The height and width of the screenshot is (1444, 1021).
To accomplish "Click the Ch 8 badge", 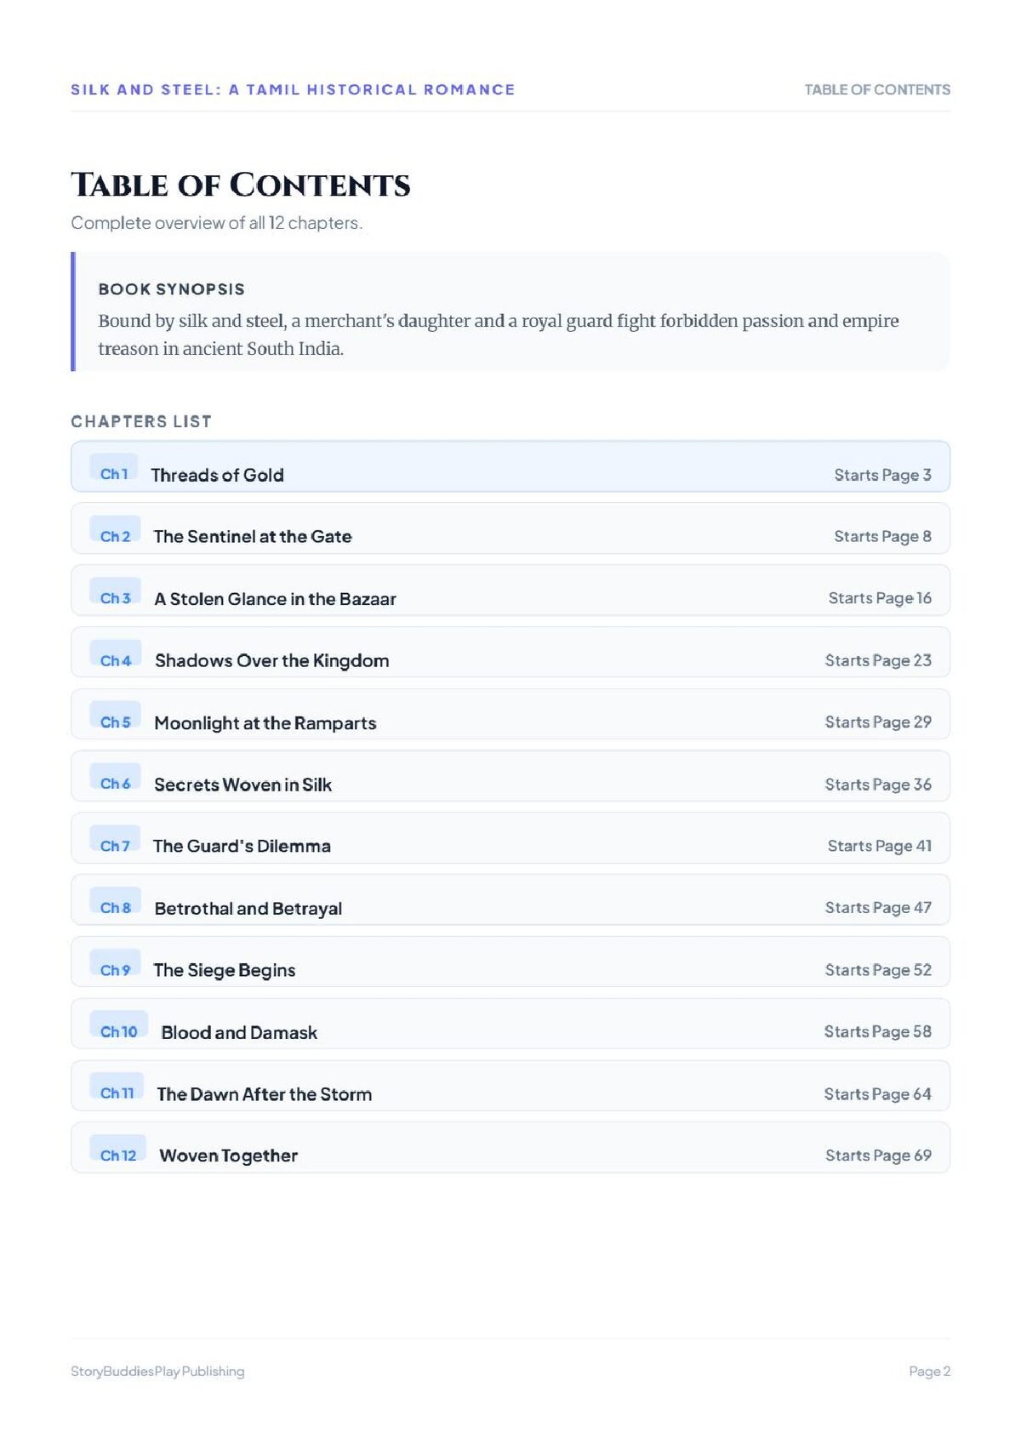I will click(115, 902).
